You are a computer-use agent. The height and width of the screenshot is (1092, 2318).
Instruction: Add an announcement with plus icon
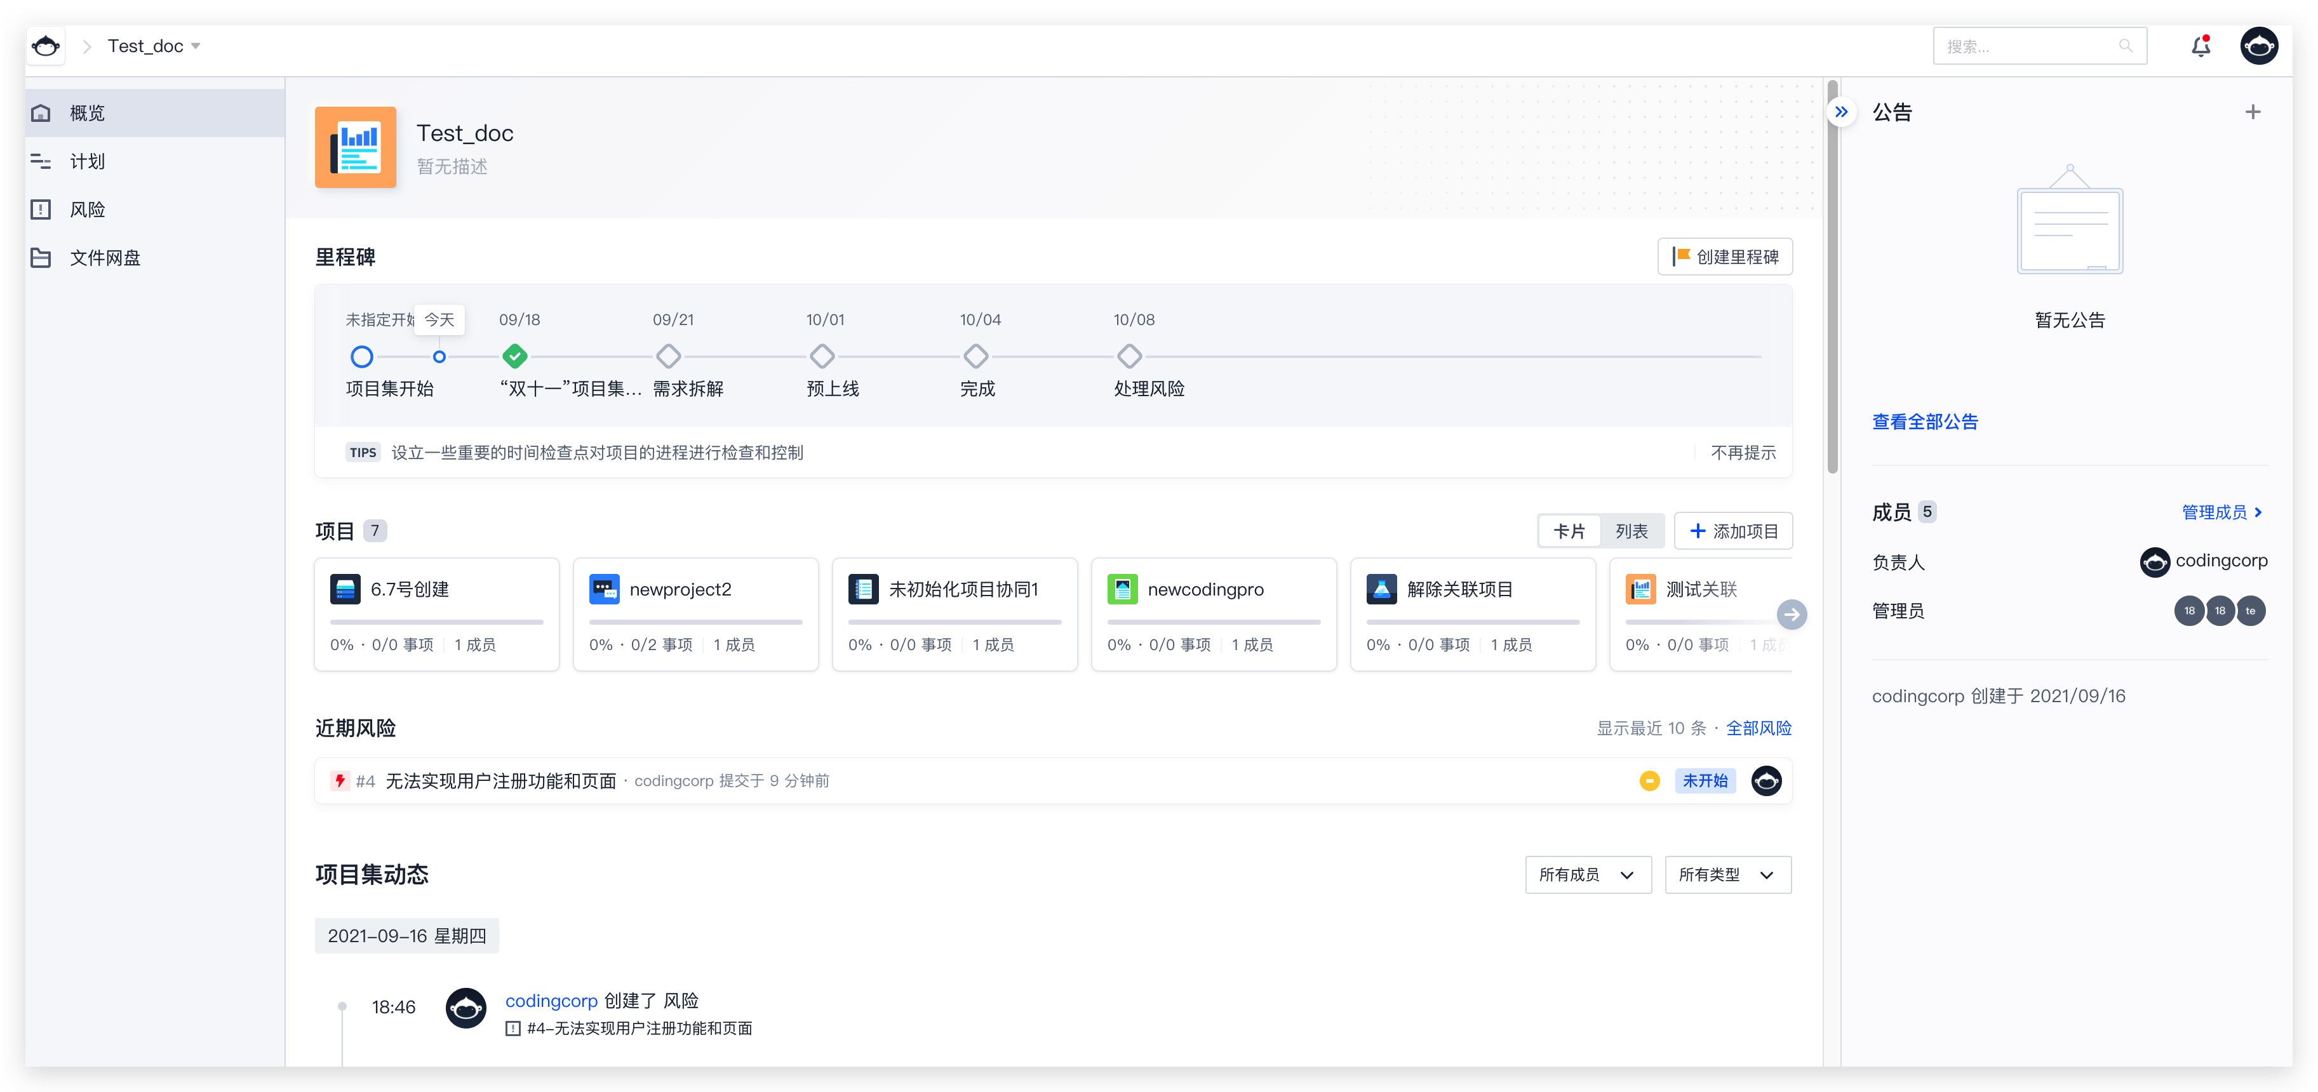[x=2253, y=112]
